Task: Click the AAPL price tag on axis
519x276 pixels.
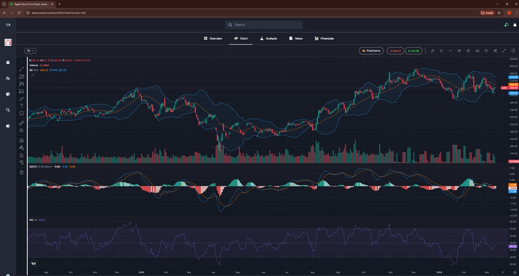Action: 504,88
